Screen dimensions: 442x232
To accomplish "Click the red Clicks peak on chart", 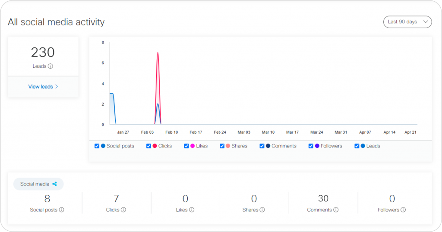I will pos(158,53).
